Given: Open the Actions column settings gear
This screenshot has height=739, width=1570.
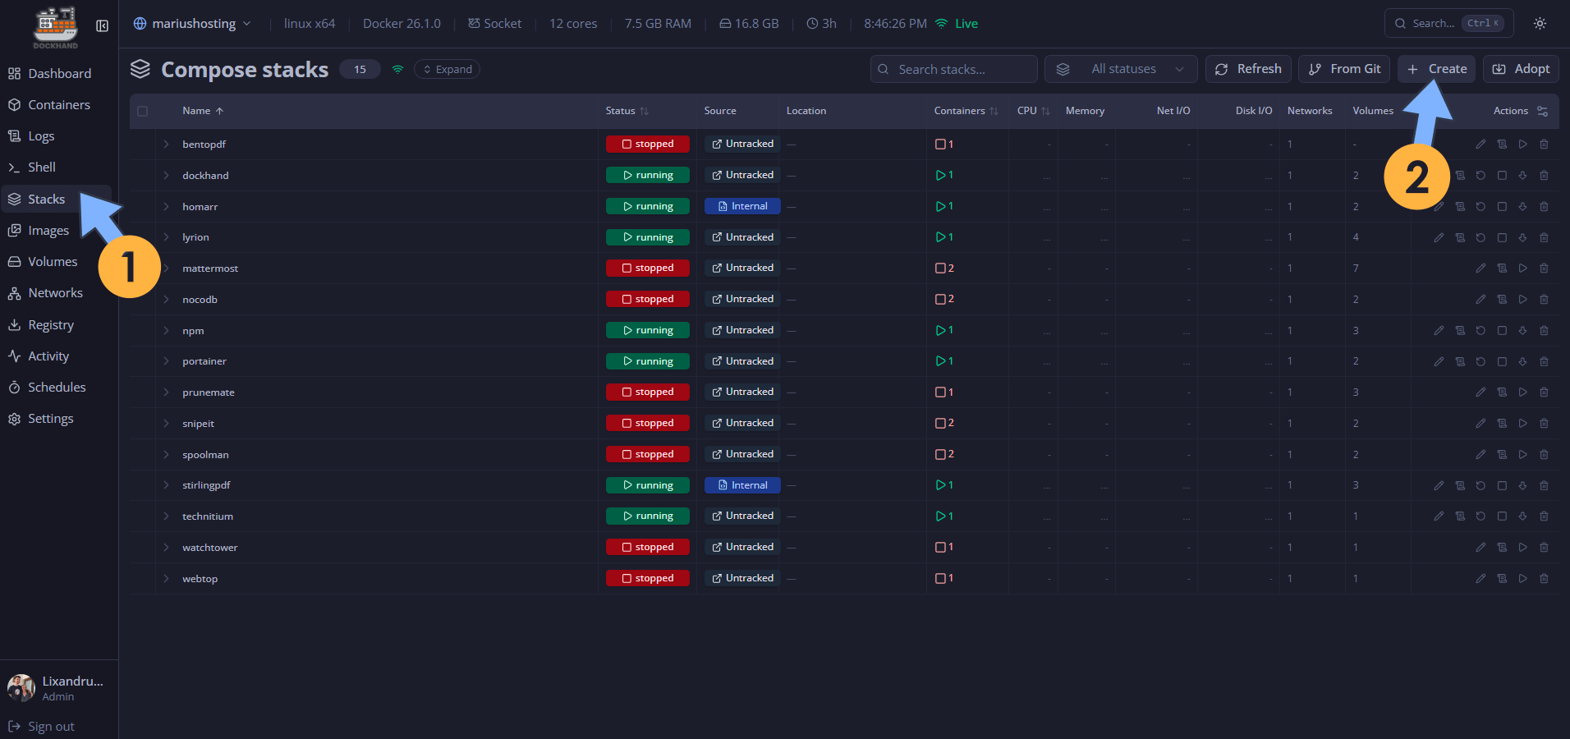Looking at the screenshot, I should pyautogui.click(x=1542, y=111).
